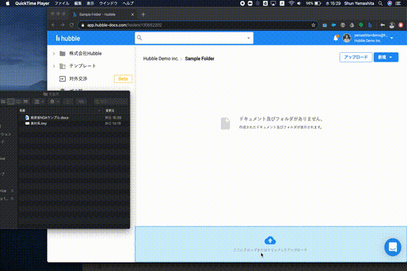Open a new browser tab
Image resolution: width=407 pixels, height=271 pixels.
[143, 14]
